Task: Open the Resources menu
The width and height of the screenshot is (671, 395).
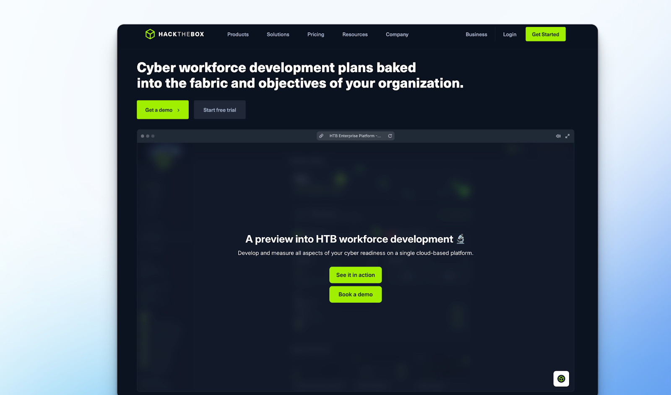Action: (x=355, y=34)
